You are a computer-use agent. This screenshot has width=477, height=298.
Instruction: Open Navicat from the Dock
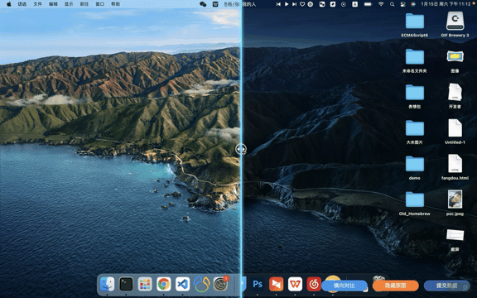click(201, 284)
